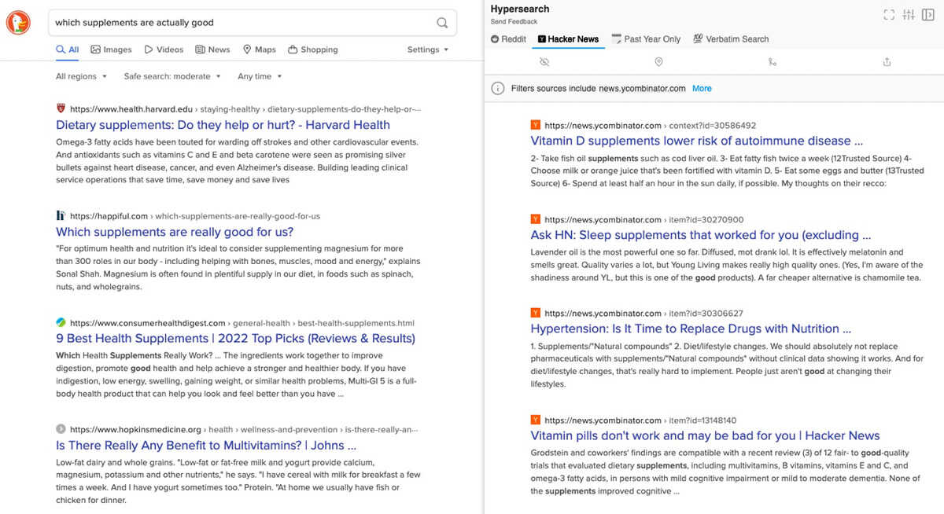
Task: Click the DuckDuckGo logo
Action: [x=19, y=23]
